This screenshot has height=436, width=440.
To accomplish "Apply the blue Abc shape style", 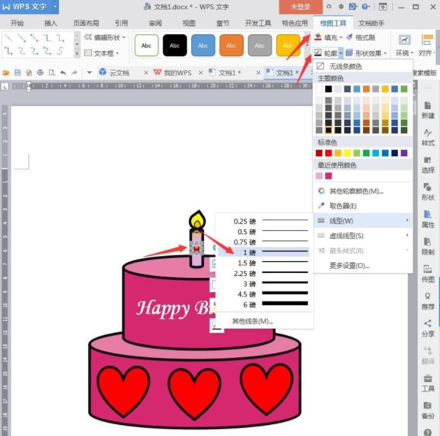I will tap(203, 45).
